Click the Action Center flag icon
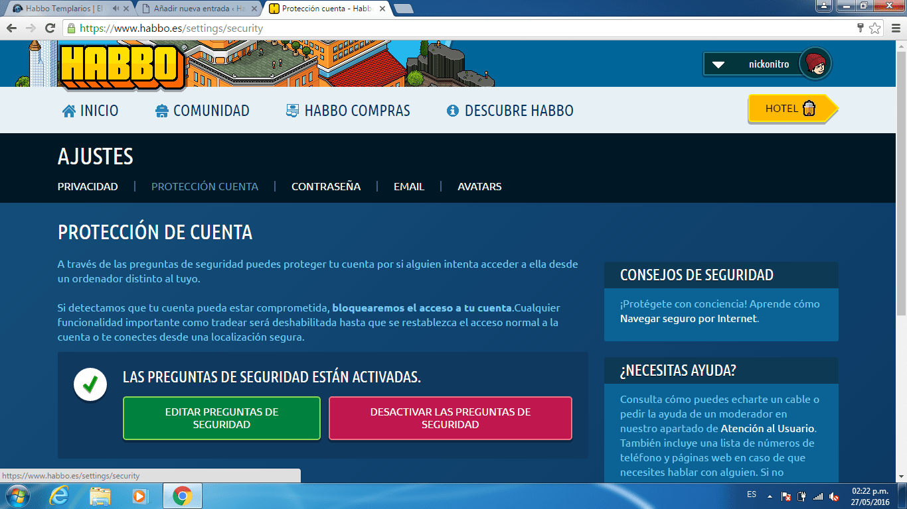Image resolution: width=907 pixels, height=509 pixels. tap(786, 496)
